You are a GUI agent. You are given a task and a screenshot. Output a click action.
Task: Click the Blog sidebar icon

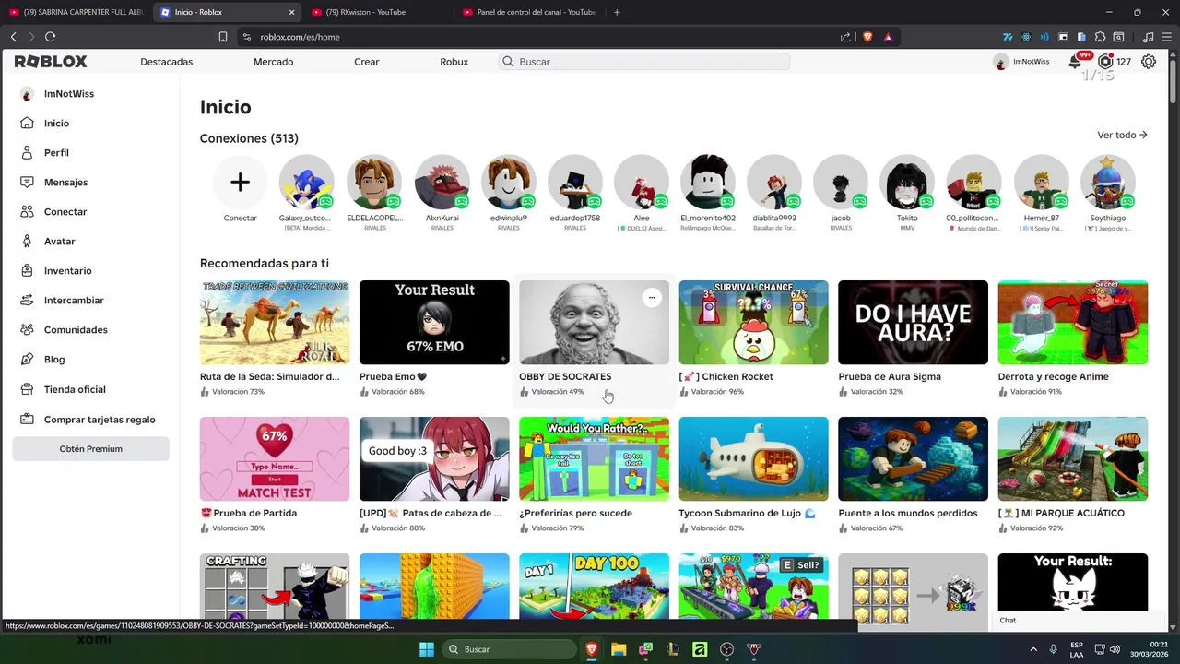pos(27,360)
